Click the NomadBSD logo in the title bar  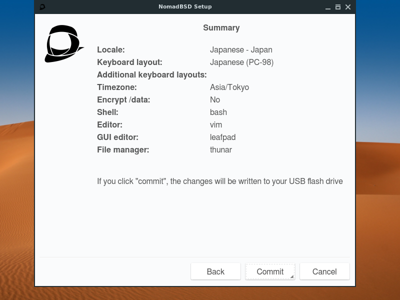[42, 7]
